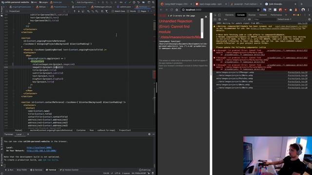The width and height of the screenshot is (312, 175).
Task: Go to the Chrome home page
Action: (176, 10)
